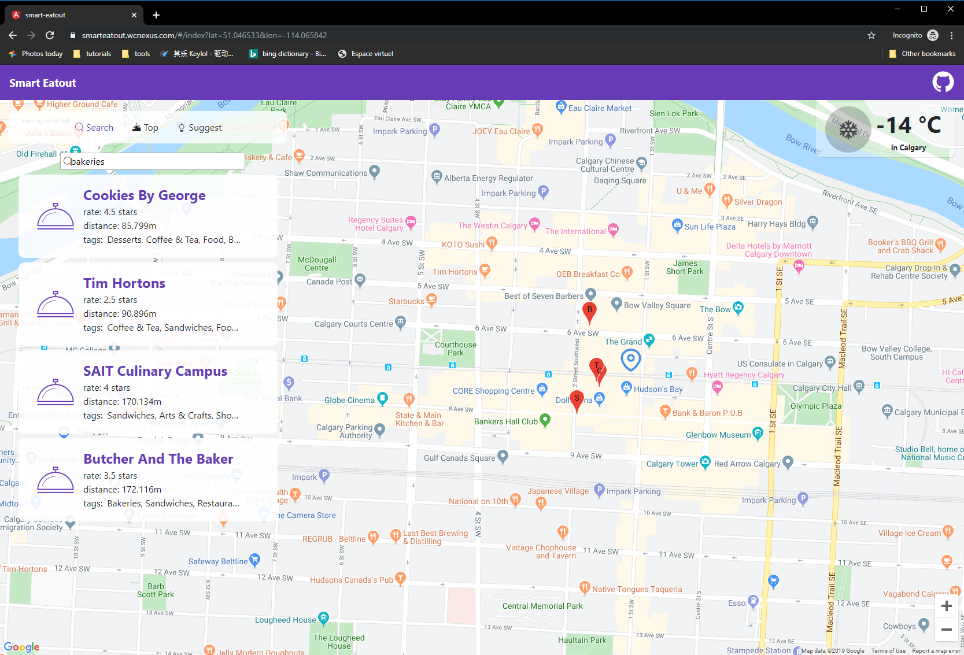
Task: Click the Eau Claire Market pin
Action: click(x=561, y=106)
